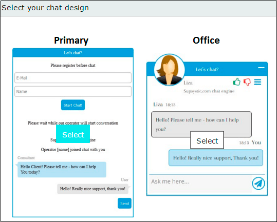Click the consultant's Hello Client message bubble

pyautogui.click(x=62, y=170)
